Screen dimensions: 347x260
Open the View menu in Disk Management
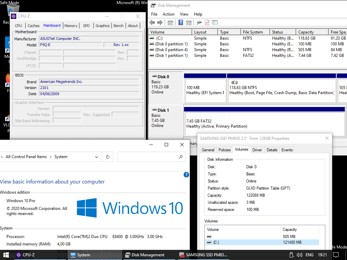click(x=184, y=14)
